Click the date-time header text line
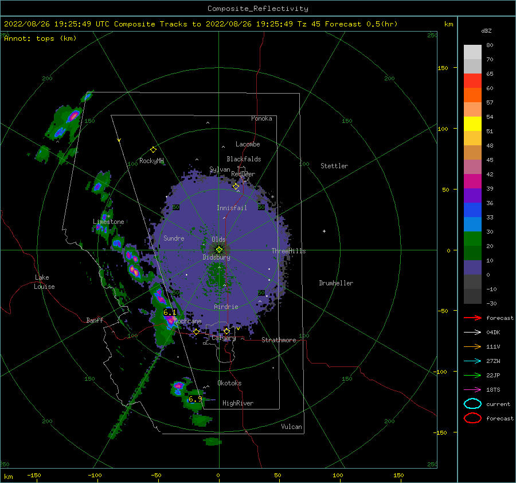Image resolution: width=516 pixels, height=483 pixels. [201, 24]
